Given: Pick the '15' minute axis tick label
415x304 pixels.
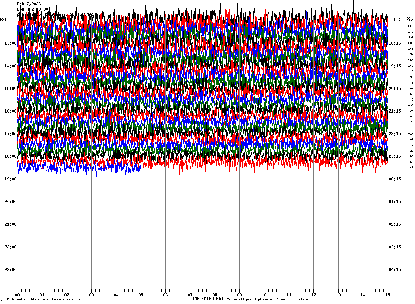Looking at the screenshot, I should [x=388, y=295].
